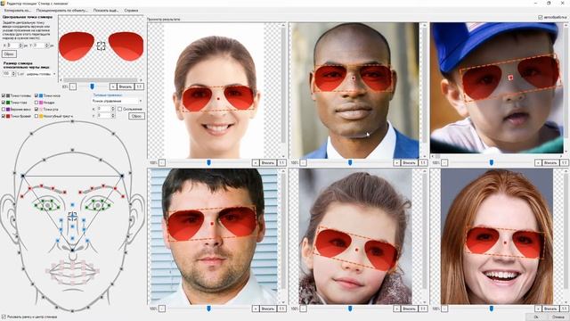
Task: Click the center X coordinate input field
Action: (12, 45)
